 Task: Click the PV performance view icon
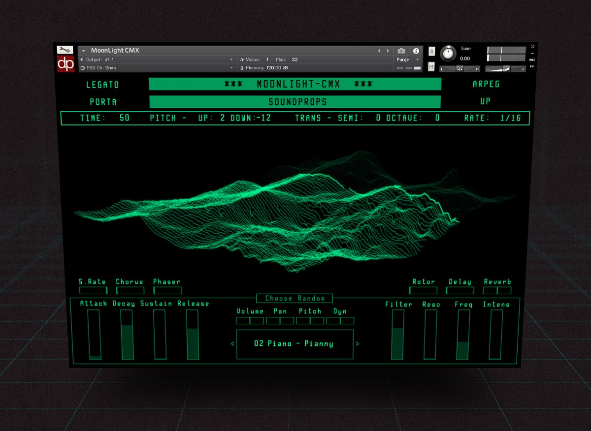click(x=532, y=67)
